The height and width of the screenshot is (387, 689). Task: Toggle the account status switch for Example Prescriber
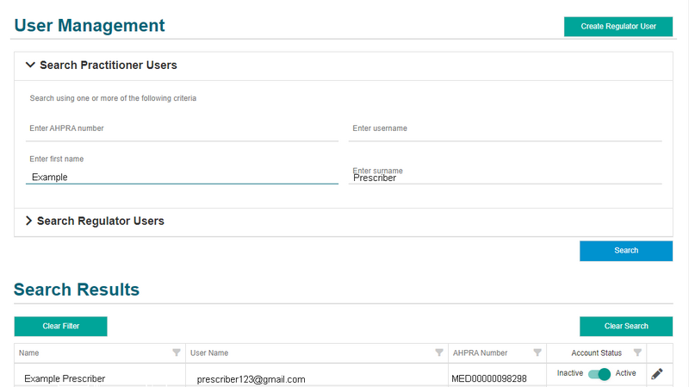pyautogui.click(x=599, y=374)
